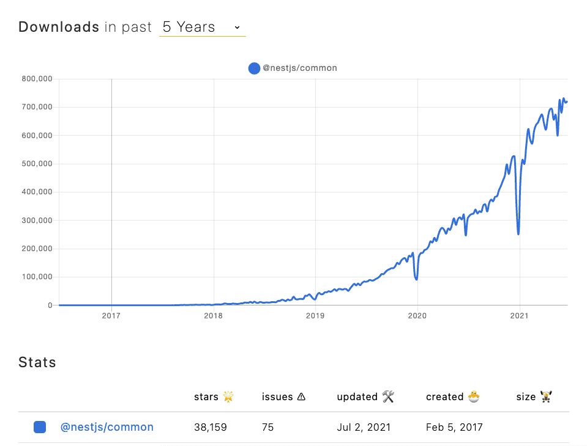
Task: Click the created hatching chick icon
Action: click(x=473, y=397)
